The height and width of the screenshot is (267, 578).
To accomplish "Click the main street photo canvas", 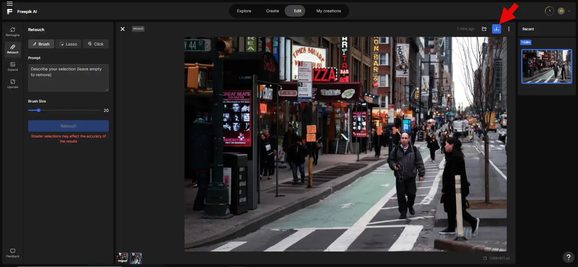I will pyautogui.click(x=345, y=144).
